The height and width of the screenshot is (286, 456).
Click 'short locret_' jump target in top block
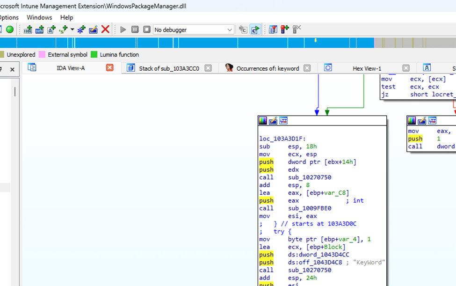(x=433, y=94)
